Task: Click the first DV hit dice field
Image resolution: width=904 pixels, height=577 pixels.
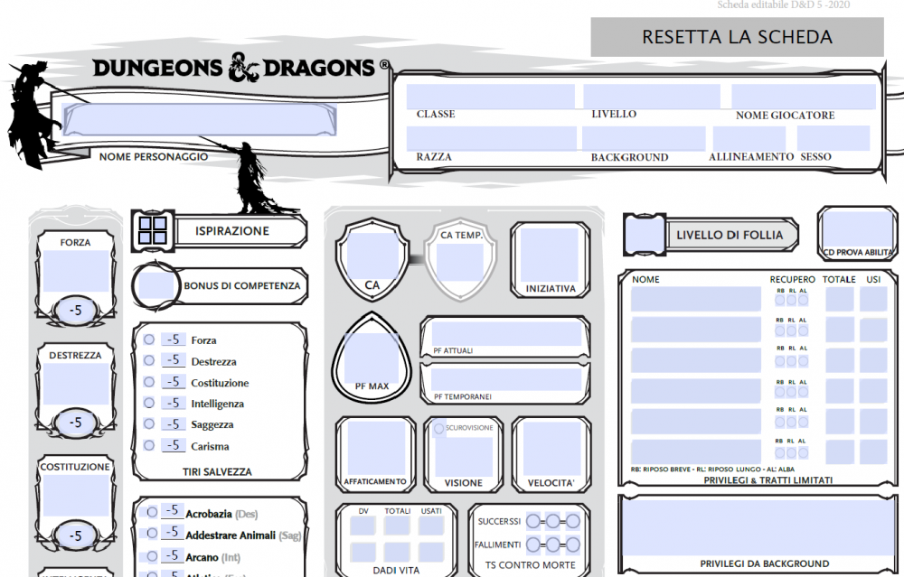Action: coord(363,526)
